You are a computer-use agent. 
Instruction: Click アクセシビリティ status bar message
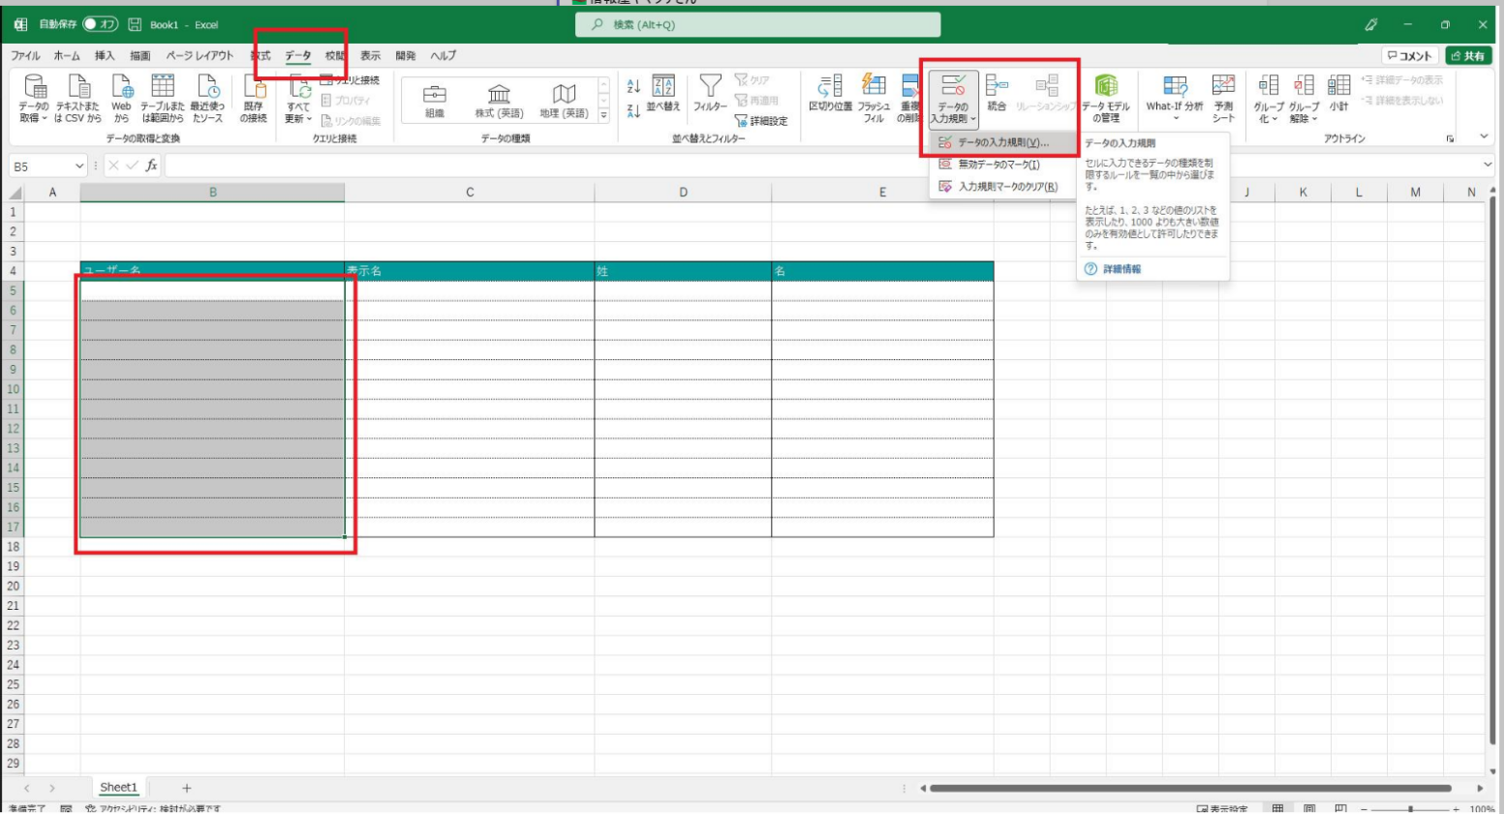pos(153,809)
